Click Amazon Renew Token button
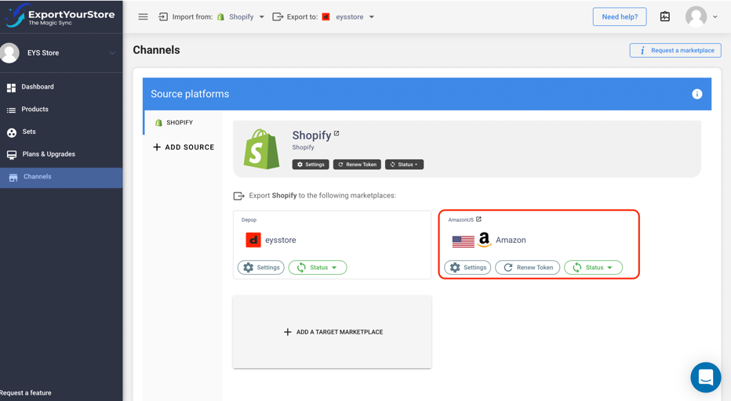Screen dimensions: 731x401 click(527, 267)
